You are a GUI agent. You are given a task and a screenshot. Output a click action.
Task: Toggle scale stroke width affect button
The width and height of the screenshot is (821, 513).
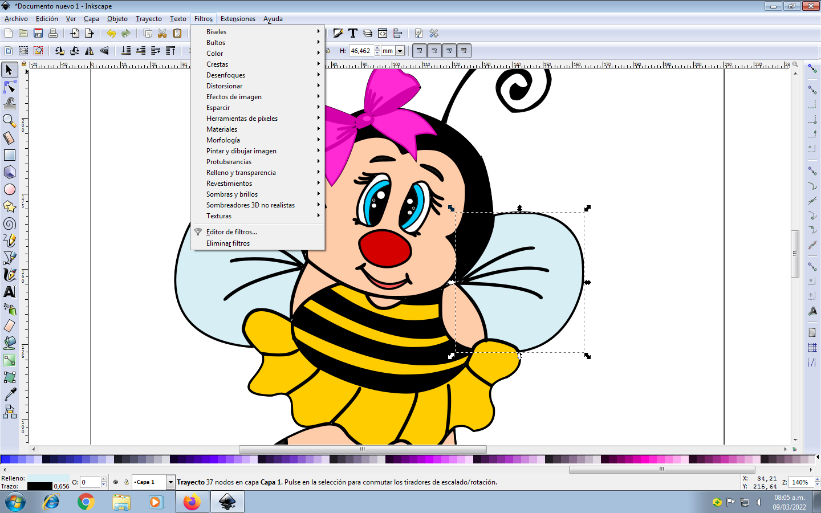pyautogui.click(x=420, y=51)
